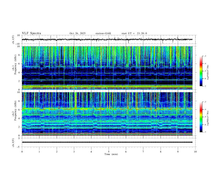Click the "Time (min)" axis label

coord(111,154)
